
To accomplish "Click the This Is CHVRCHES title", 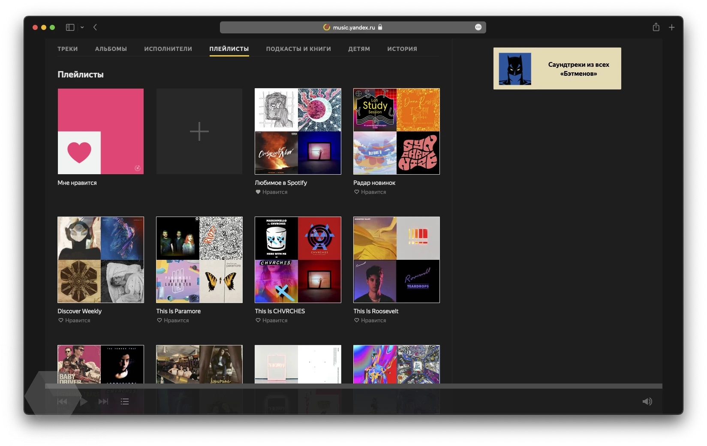I will [280, 311].
